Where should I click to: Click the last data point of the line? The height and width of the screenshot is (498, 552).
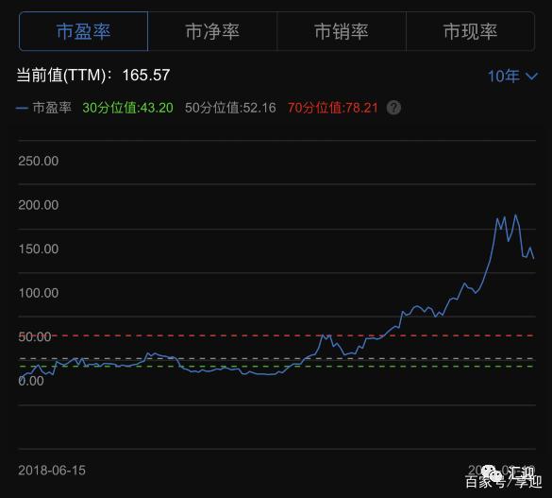(x=534, y=258)
